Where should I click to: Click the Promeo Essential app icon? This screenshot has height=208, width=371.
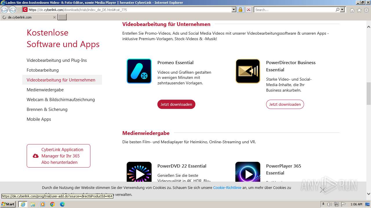(139, 71)
